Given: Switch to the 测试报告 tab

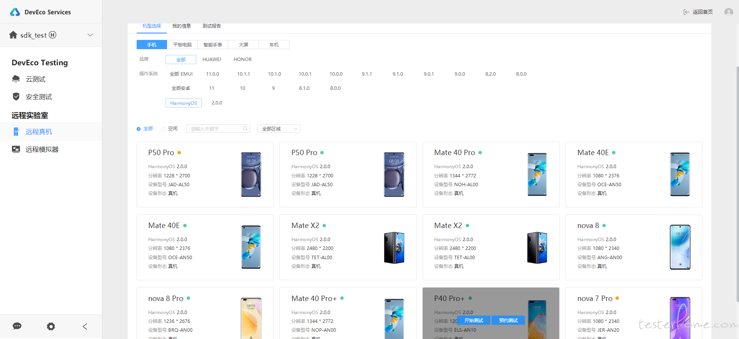Looking at the screenshot, I should point(212,26).
